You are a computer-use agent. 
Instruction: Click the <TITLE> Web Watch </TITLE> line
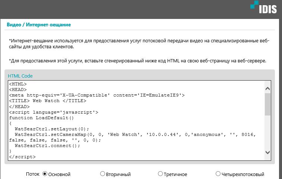[x=48, y=101]
